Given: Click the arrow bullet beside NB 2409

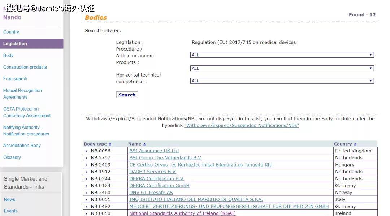Looking at the screenshot, I should pos(87,165).
